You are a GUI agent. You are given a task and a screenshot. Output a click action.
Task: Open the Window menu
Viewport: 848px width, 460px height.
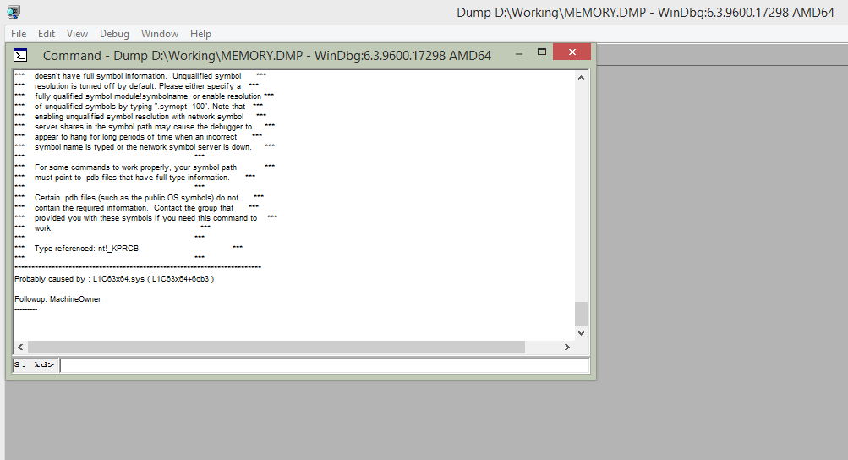tap(160, 34)
